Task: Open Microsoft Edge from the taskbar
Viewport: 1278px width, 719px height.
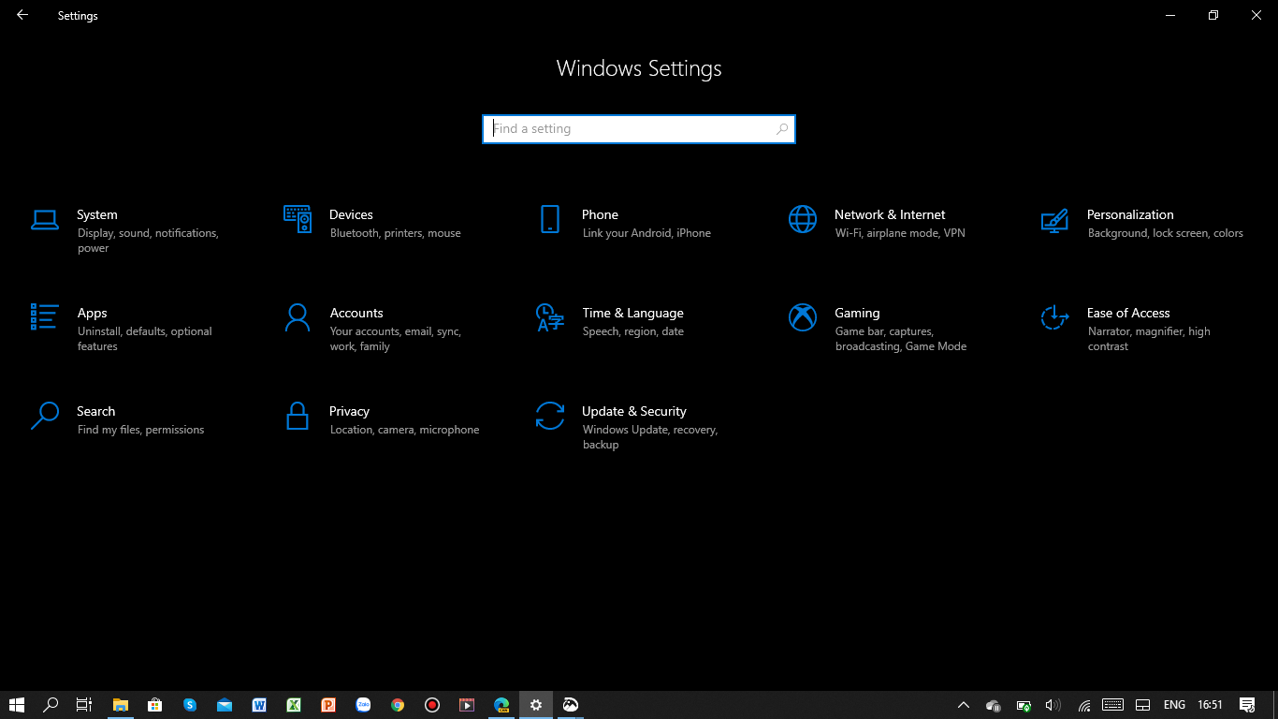Action: 501,705
